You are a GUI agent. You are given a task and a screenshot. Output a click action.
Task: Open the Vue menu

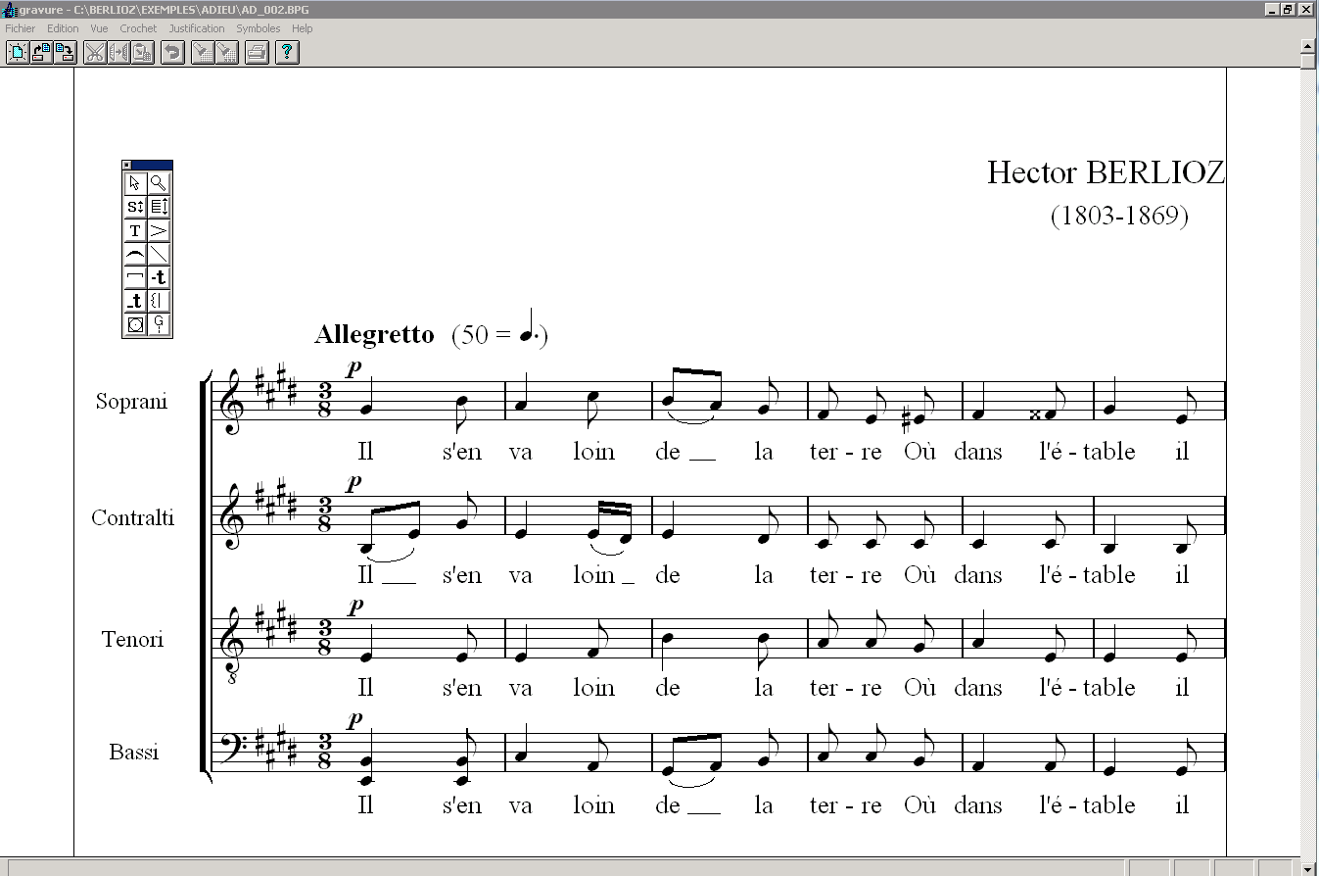tap(99, 28)
